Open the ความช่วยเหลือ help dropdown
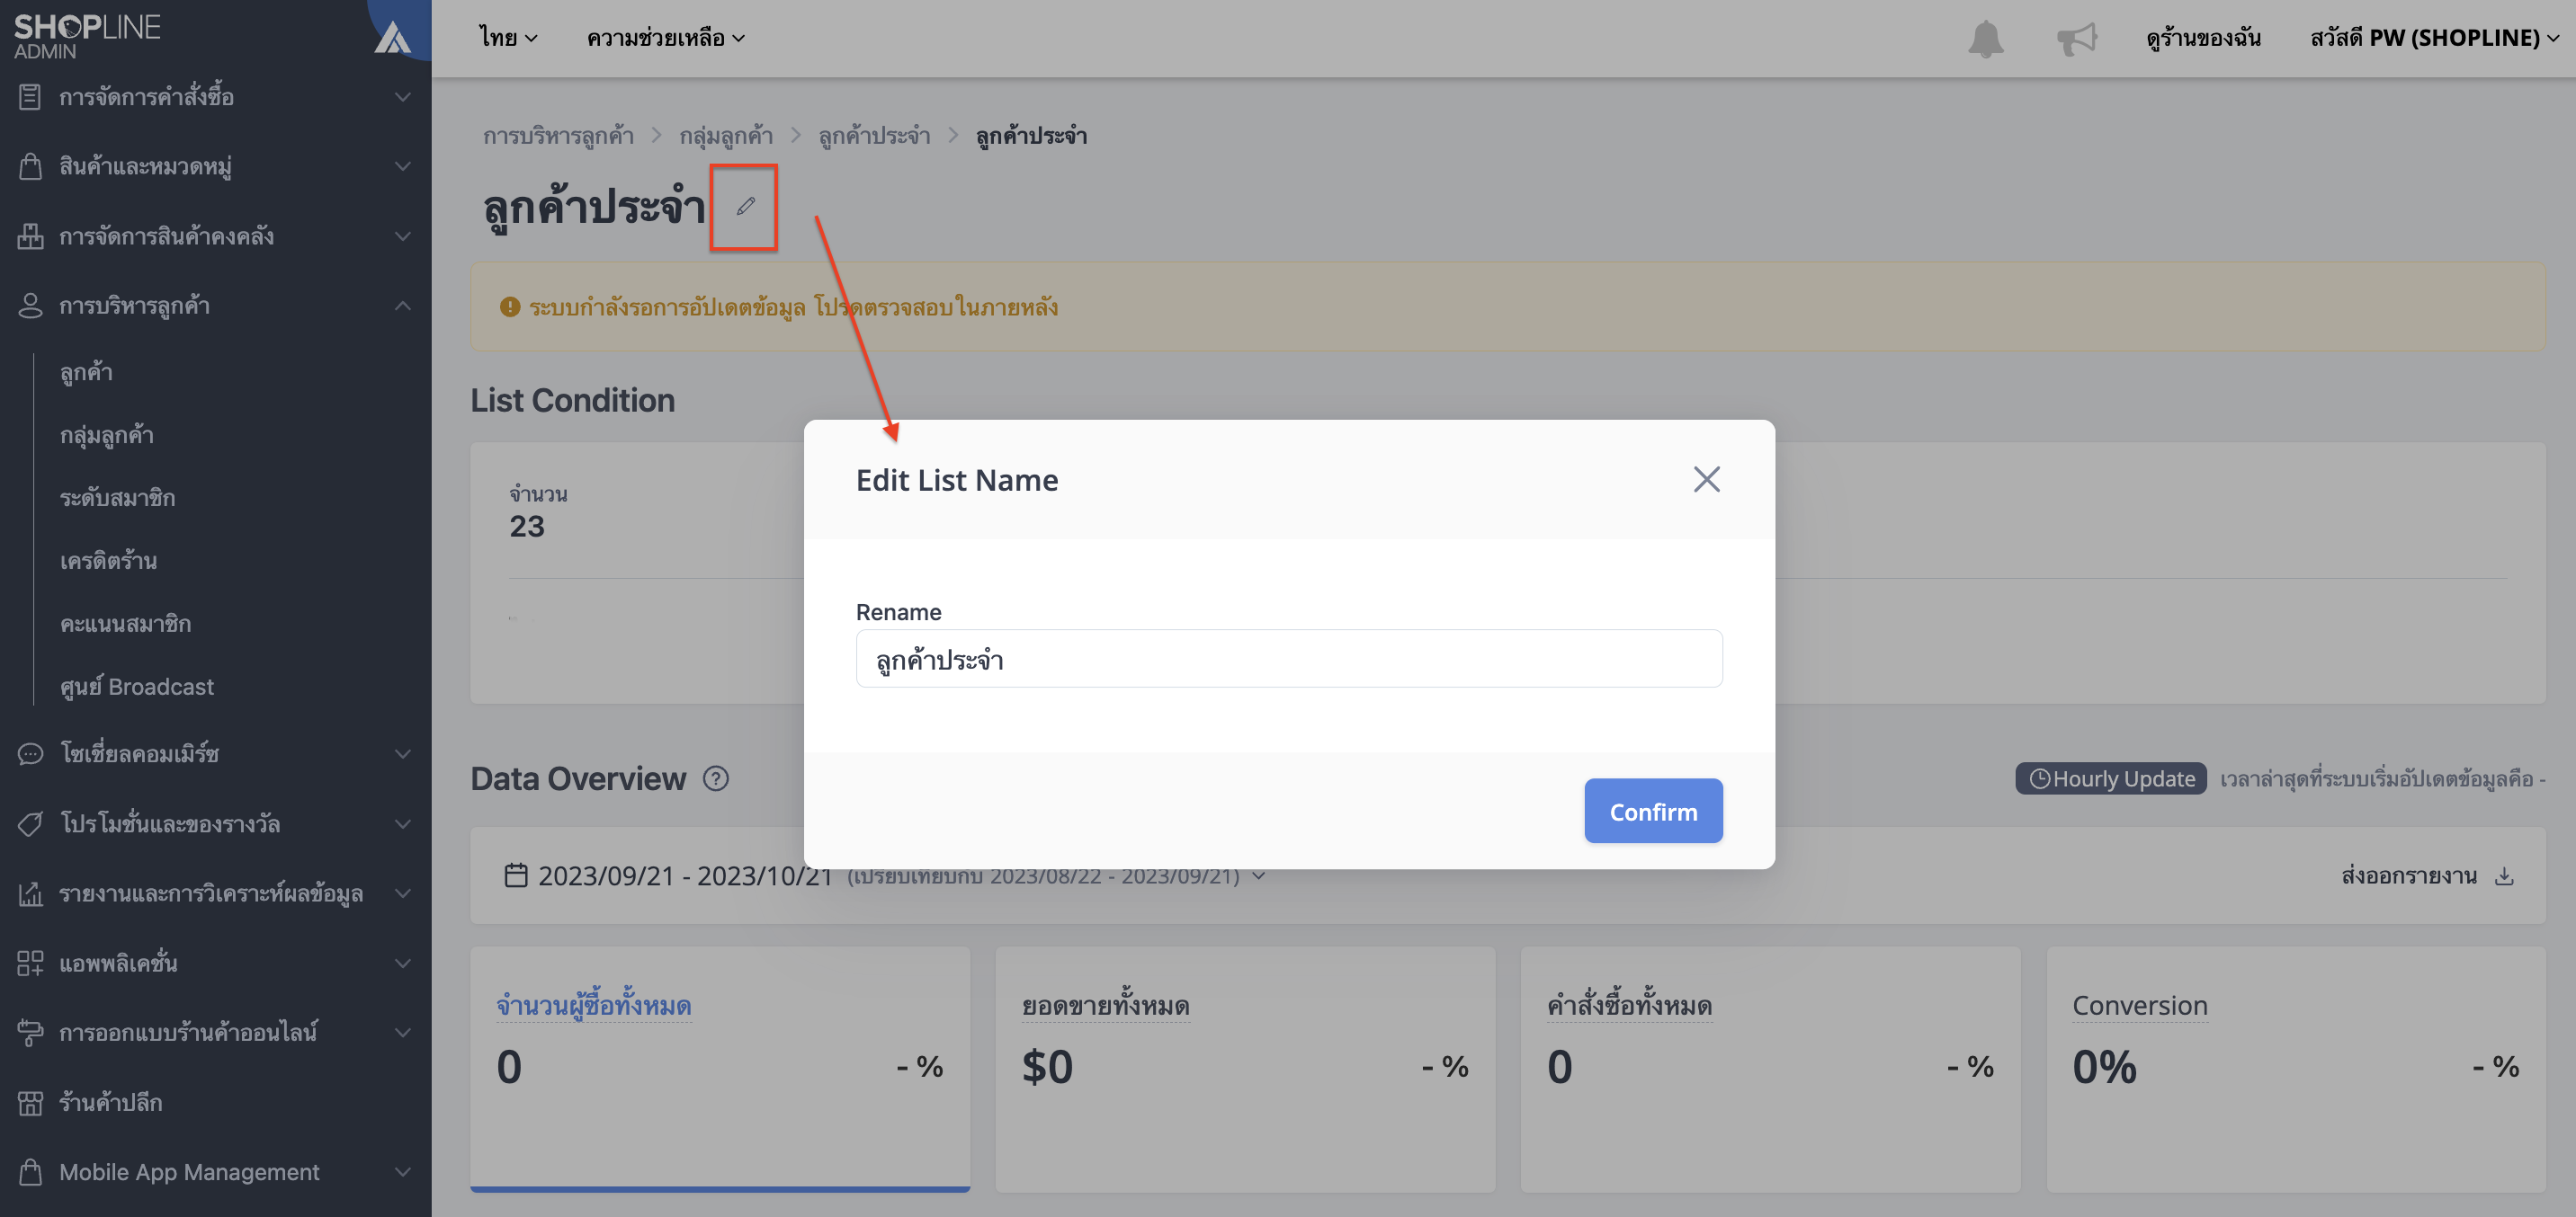 click(665, 38)
